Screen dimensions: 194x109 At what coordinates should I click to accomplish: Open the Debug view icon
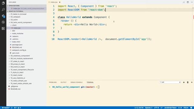[3, 22]
